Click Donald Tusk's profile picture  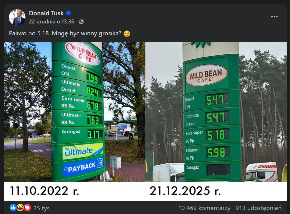pyautogui.click(x=17, y=17)
